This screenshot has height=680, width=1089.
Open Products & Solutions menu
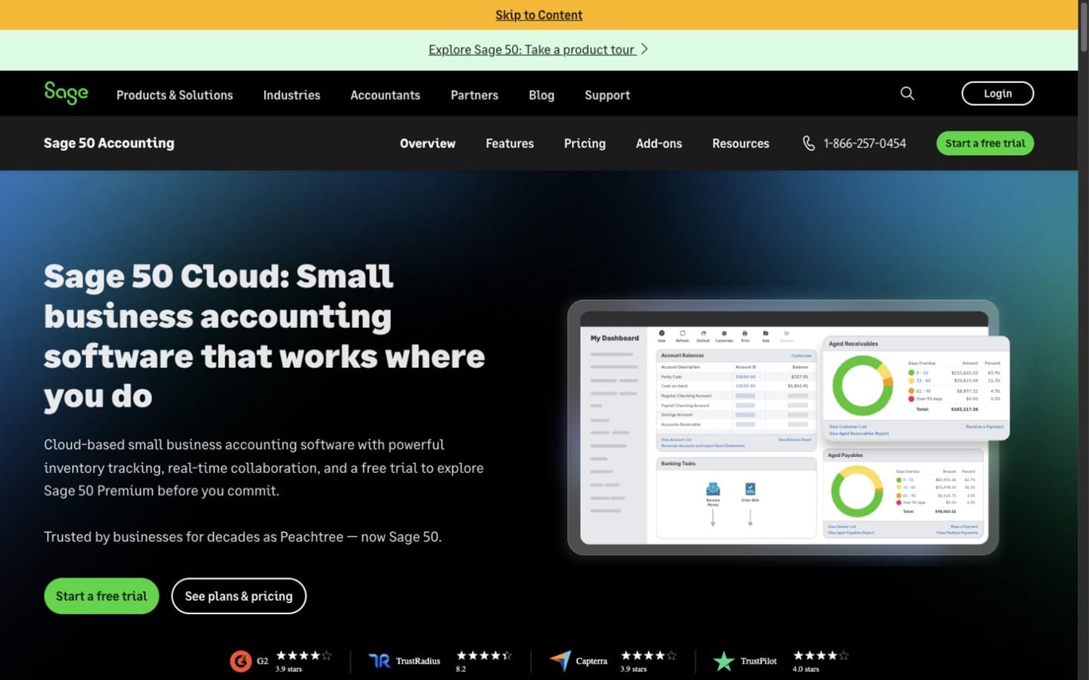[175, 95]
